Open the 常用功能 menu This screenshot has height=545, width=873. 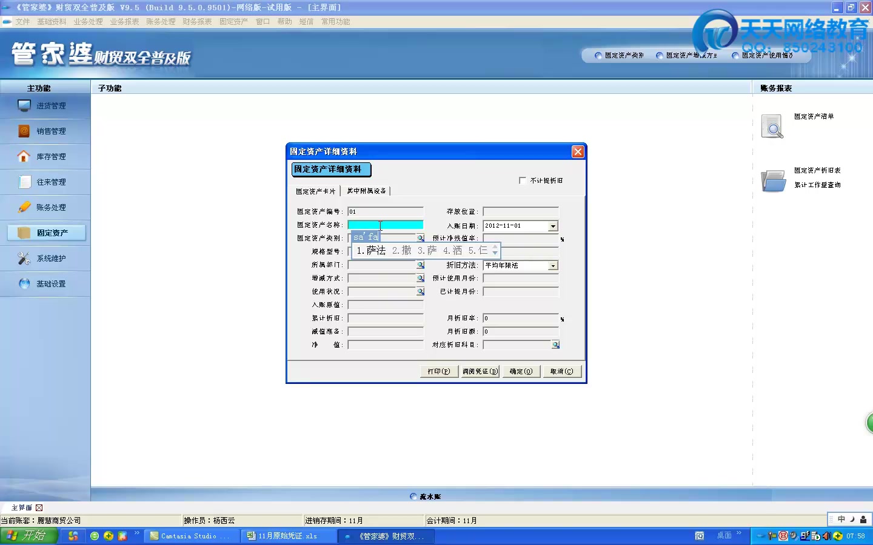(335, 22)
